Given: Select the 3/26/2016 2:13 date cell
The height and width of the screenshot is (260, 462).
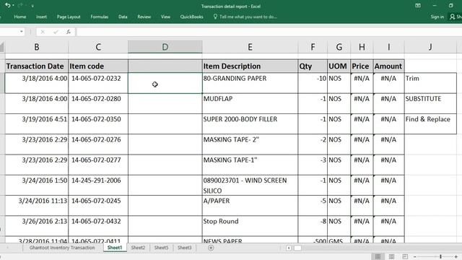Looking at the screenshot, I should point(37,226).
